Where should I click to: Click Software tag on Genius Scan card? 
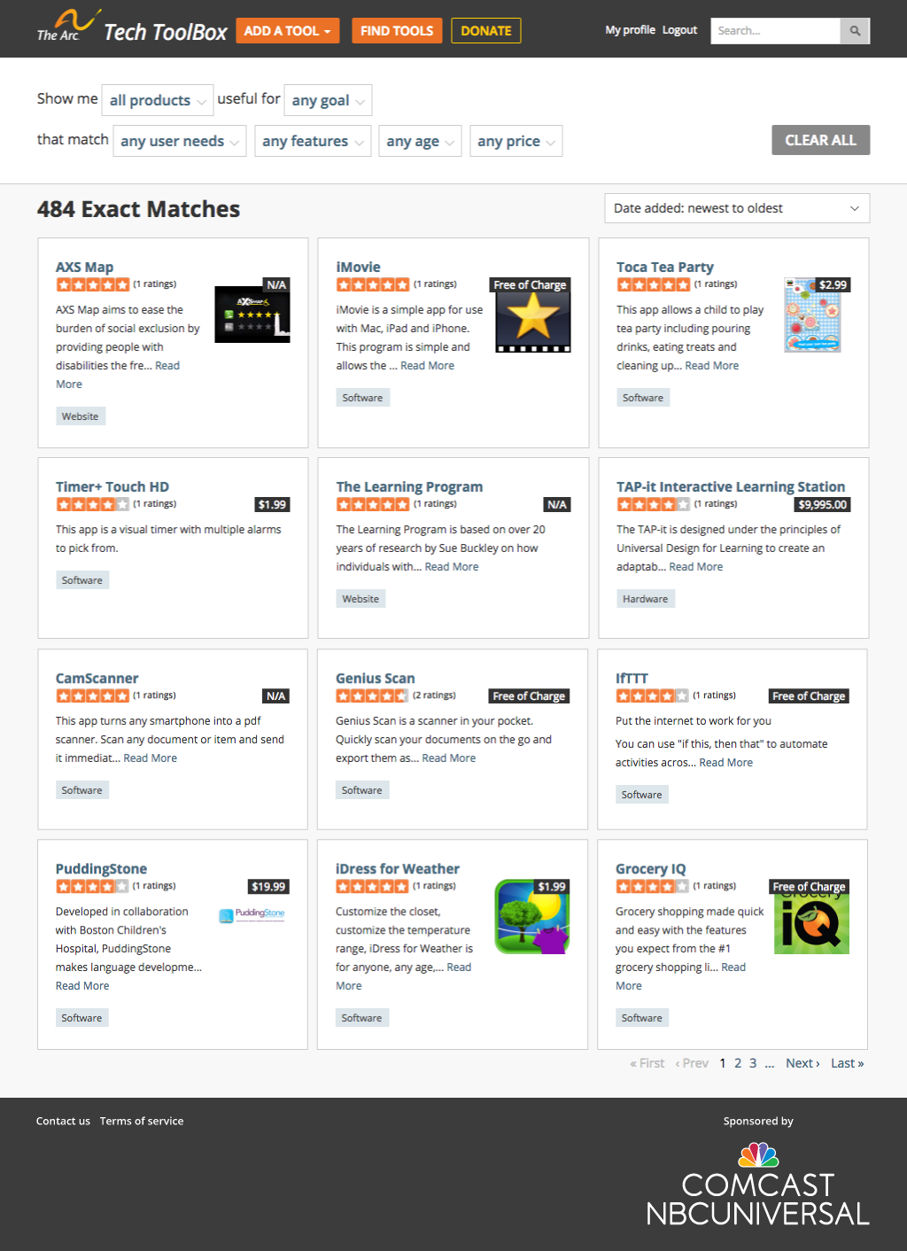pos(362,790)
